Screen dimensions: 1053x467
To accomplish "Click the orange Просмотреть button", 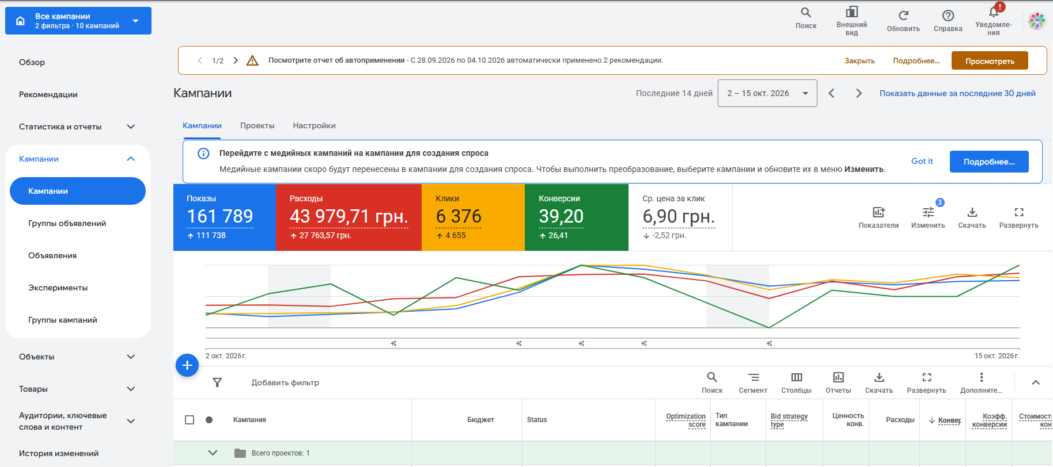I will [x=990, y=60].
